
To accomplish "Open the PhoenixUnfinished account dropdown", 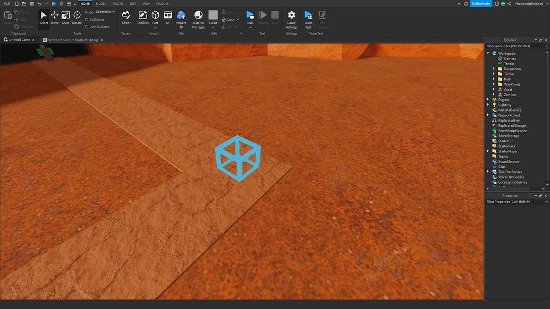I will click(x=547, y=4).
